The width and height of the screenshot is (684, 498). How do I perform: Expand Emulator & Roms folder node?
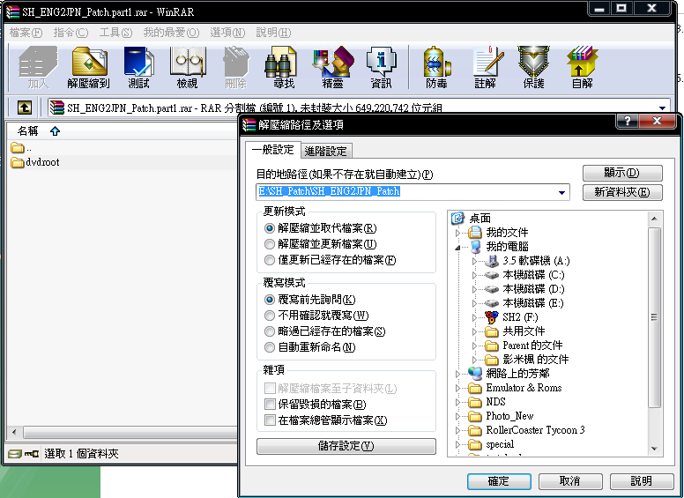[x=457, y=388]
